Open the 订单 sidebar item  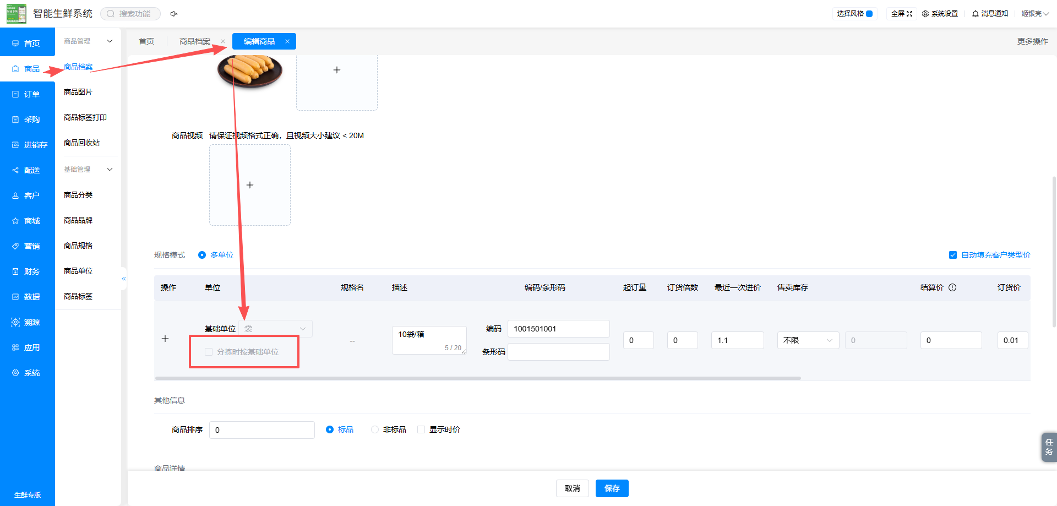(x=28, y=94)
